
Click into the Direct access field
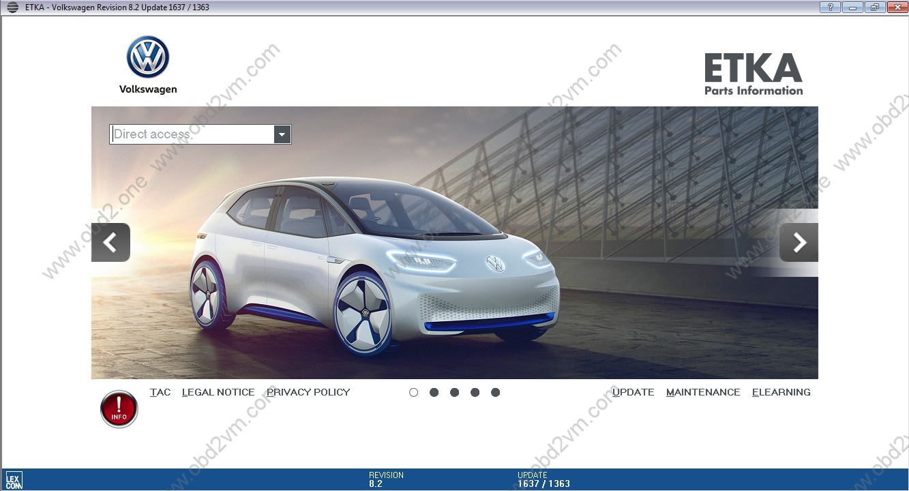pyautogui.click(x=191, y=134)
